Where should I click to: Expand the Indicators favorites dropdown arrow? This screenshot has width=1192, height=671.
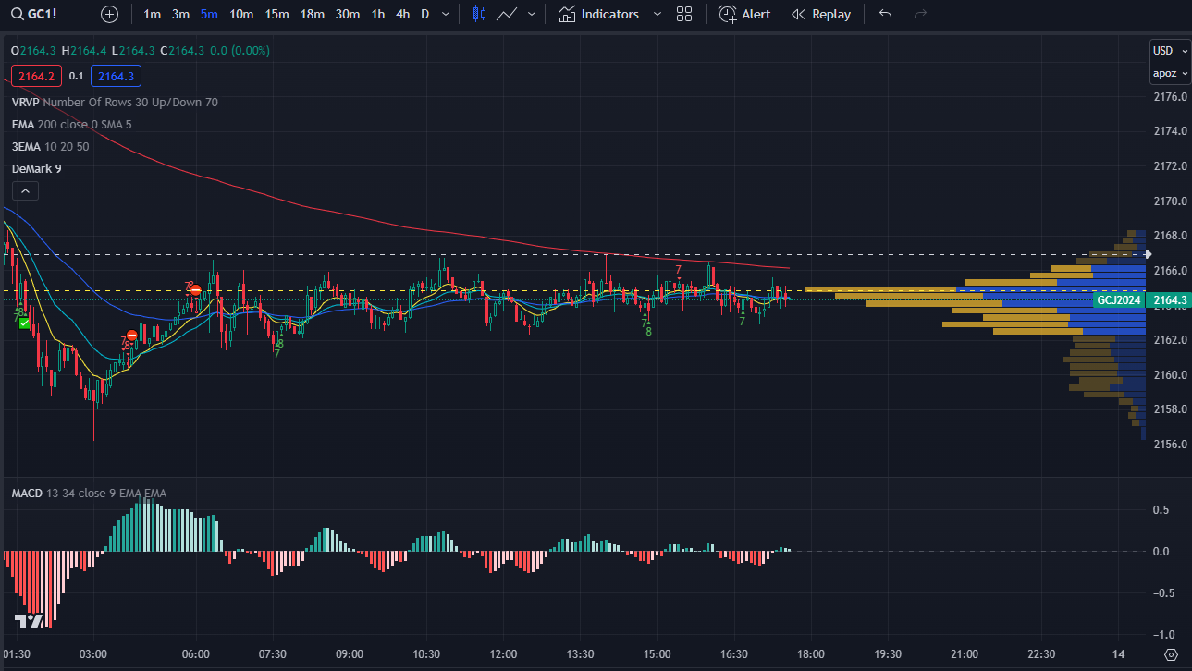click(657, 14)
